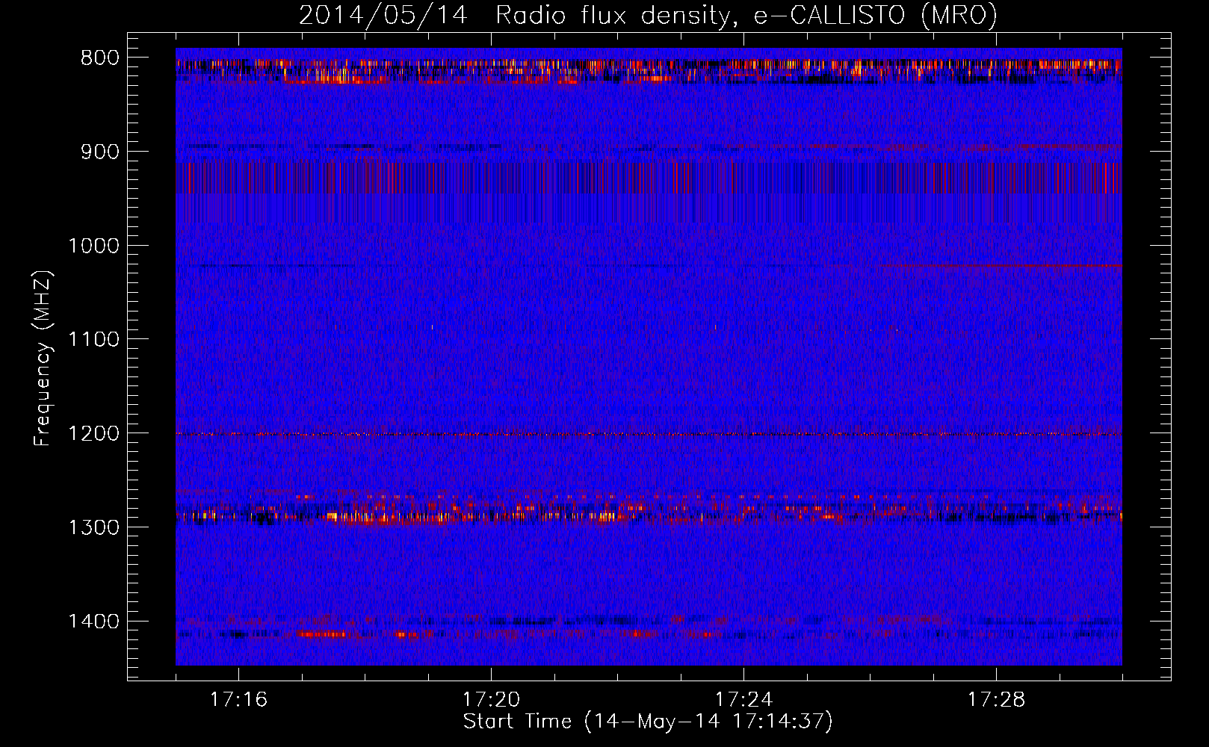Click the thin dotted emission line at 1200 MHz

point(649,434)
